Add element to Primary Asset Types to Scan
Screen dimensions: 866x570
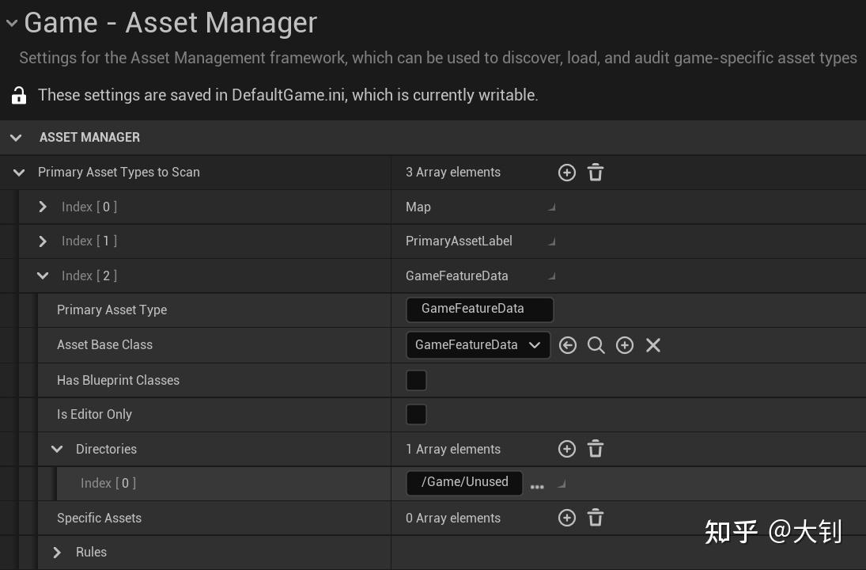tap(566, 173)
